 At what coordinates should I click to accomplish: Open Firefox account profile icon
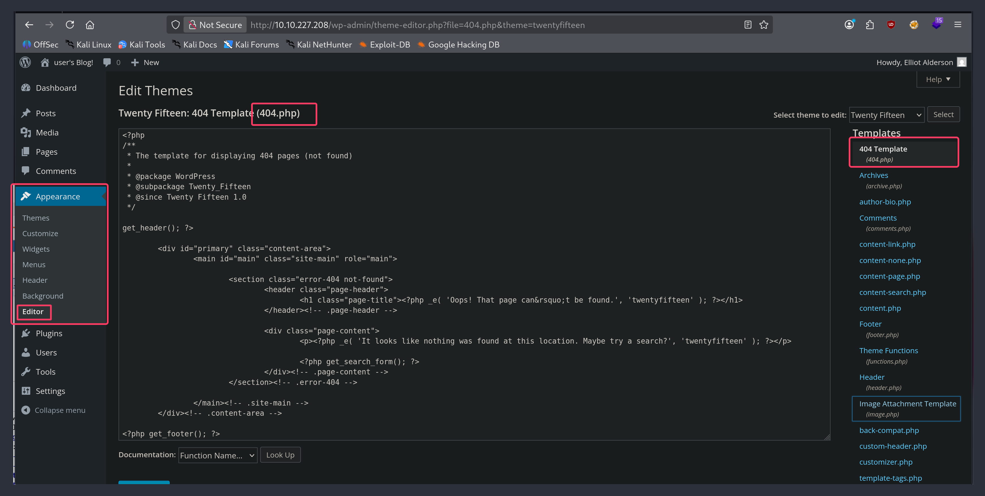tap(849, 25)
